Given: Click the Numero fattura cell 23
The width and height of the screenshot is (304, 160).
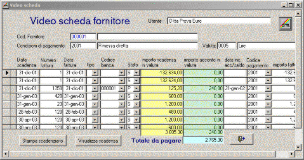Looking at the screenshot, I should pos(51,105).
